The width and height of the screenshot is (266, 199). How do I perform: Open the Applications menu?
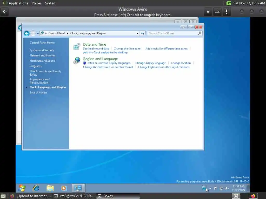(18, 3)
